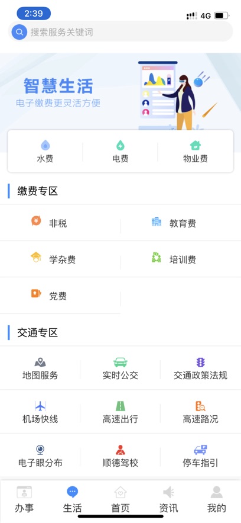The width and height of the screenshot is (241, 523).
Task: Open traffic policy (交通政策法规) traffic light icon
Action: pyautogui.click(x=200, y=362)
